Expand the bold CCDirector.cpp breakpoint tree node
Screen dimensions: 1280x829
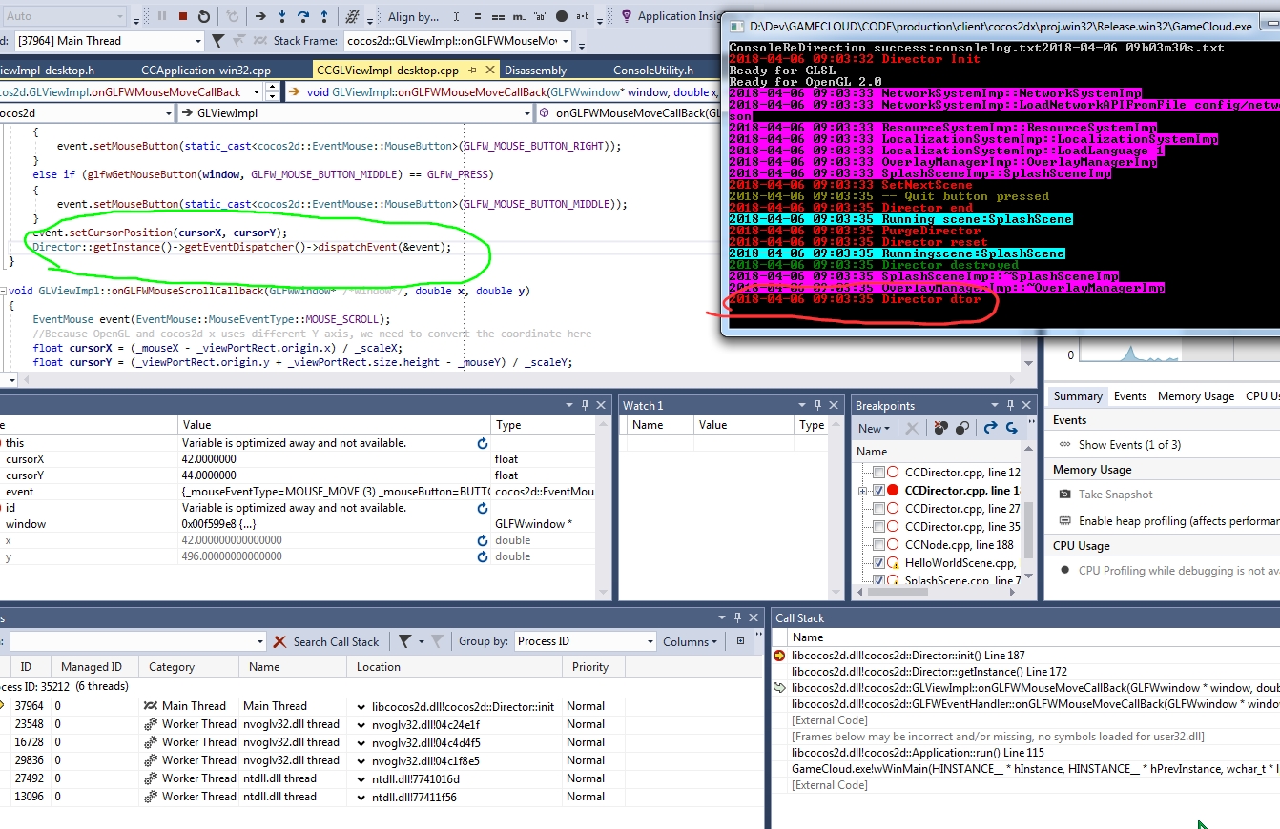[862, 491]
